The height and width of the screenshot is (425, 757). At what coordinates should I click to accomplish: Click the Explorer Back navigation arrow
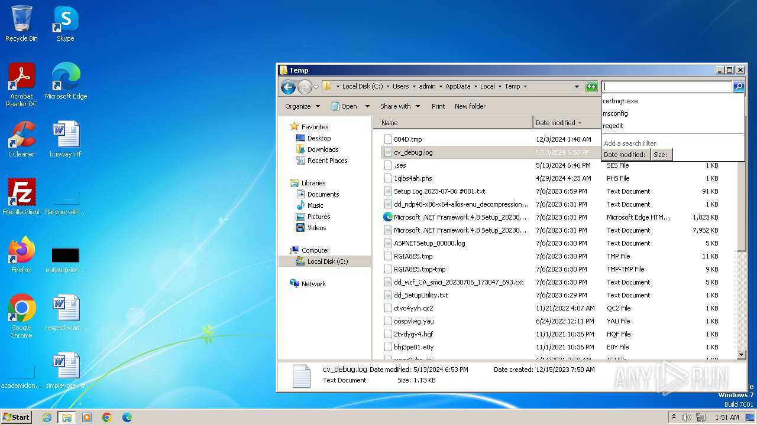[x=288, y=87]
